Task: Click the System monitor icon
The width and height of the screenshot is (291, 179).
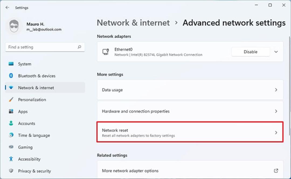Action: 11,64
